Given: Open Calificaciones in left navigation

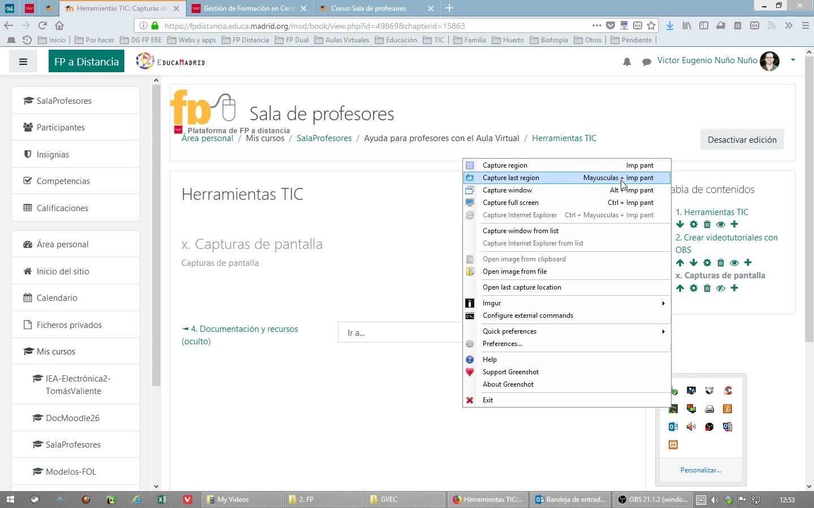Looking at the screenshot, I should (x=76, y=208).
